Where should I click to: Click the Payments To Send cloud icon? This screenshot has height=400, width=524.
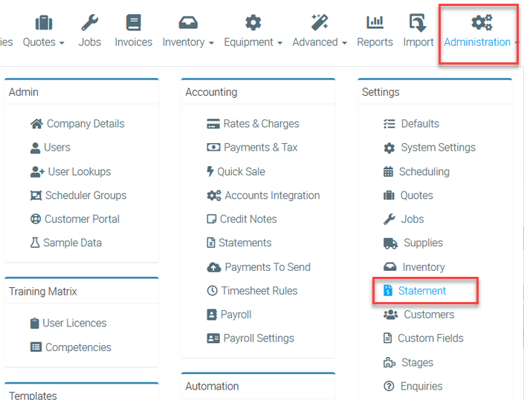213,267
